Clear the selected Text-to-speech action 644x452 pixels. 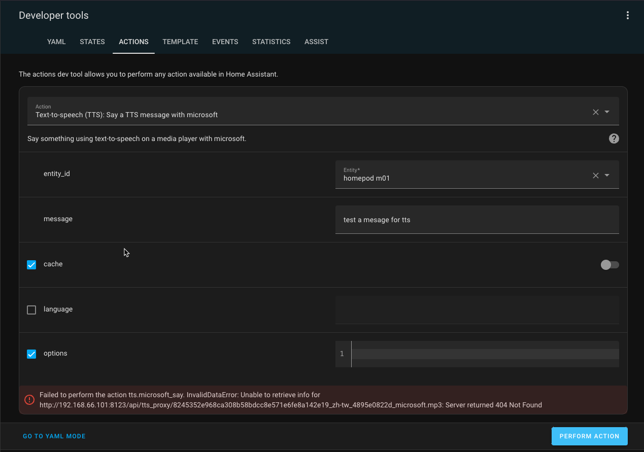coord(595,112)
